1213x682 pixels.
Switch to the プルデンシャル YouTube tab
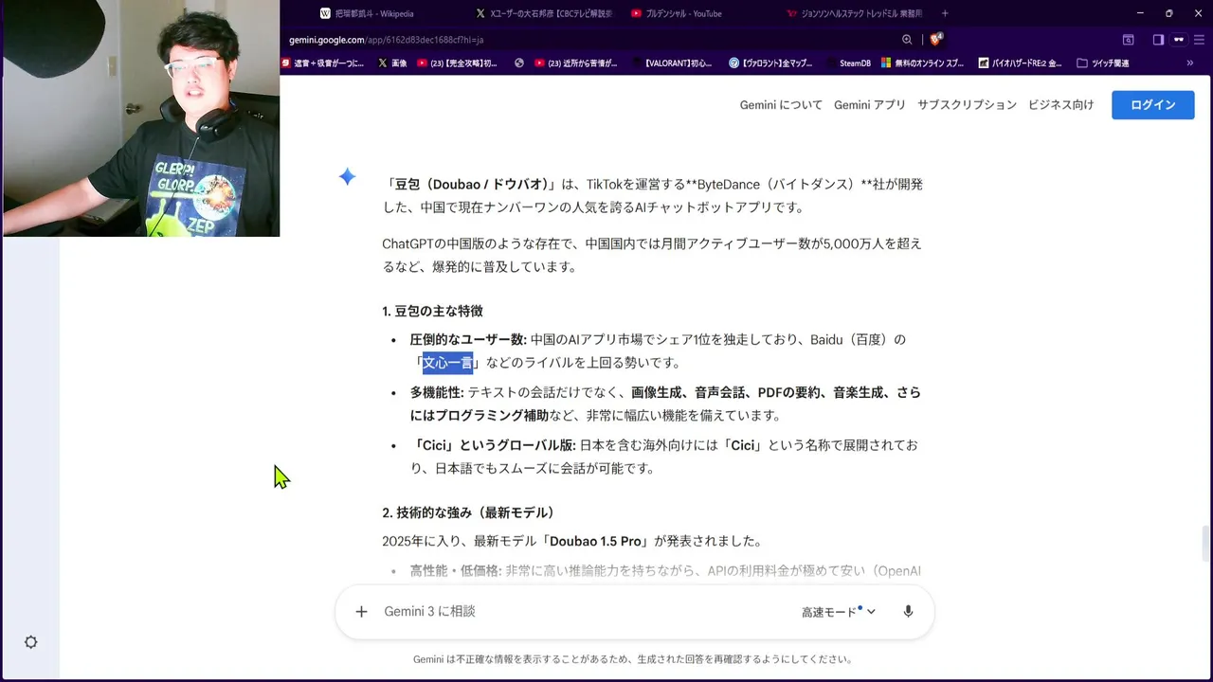(677, 13)
